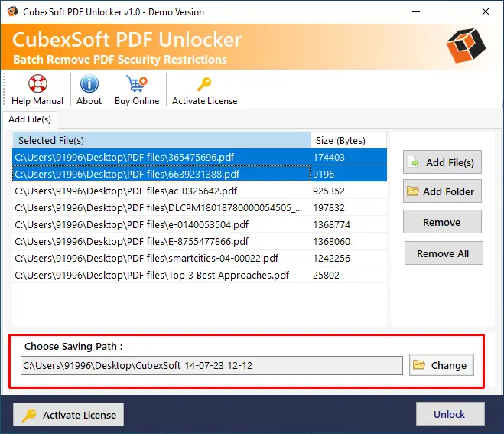Click the About info icon
Image resolution: width=504 pixels, height=434 pixels.
tap(89, 84)
